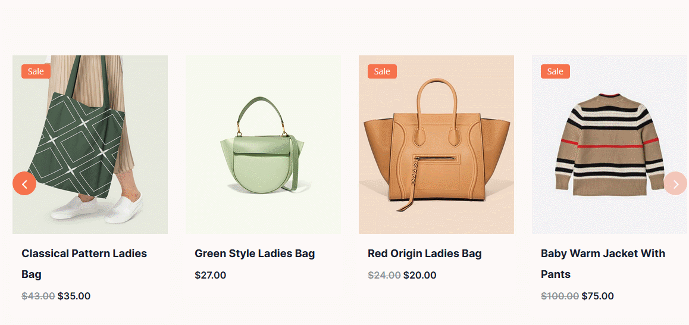
Task: Click the crossed-out $43.00 original price
Action: point(38,296)
